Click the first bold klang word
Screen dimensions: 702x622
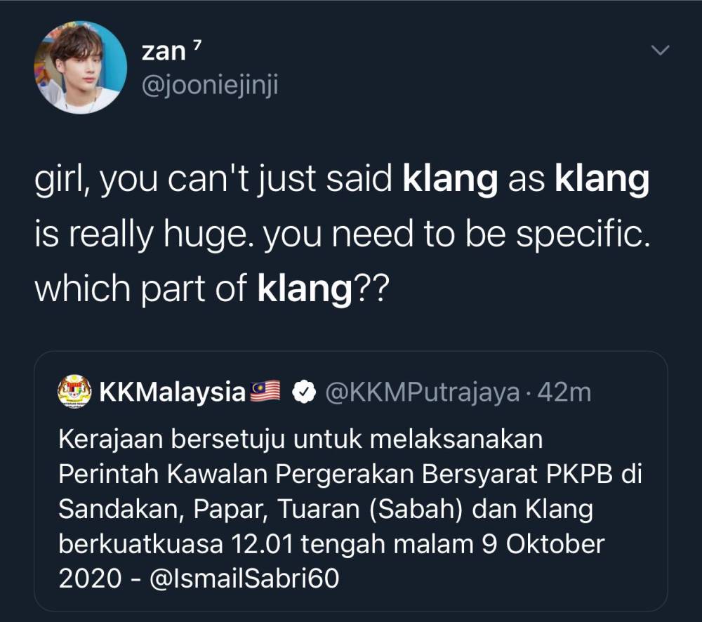(450, 181)
